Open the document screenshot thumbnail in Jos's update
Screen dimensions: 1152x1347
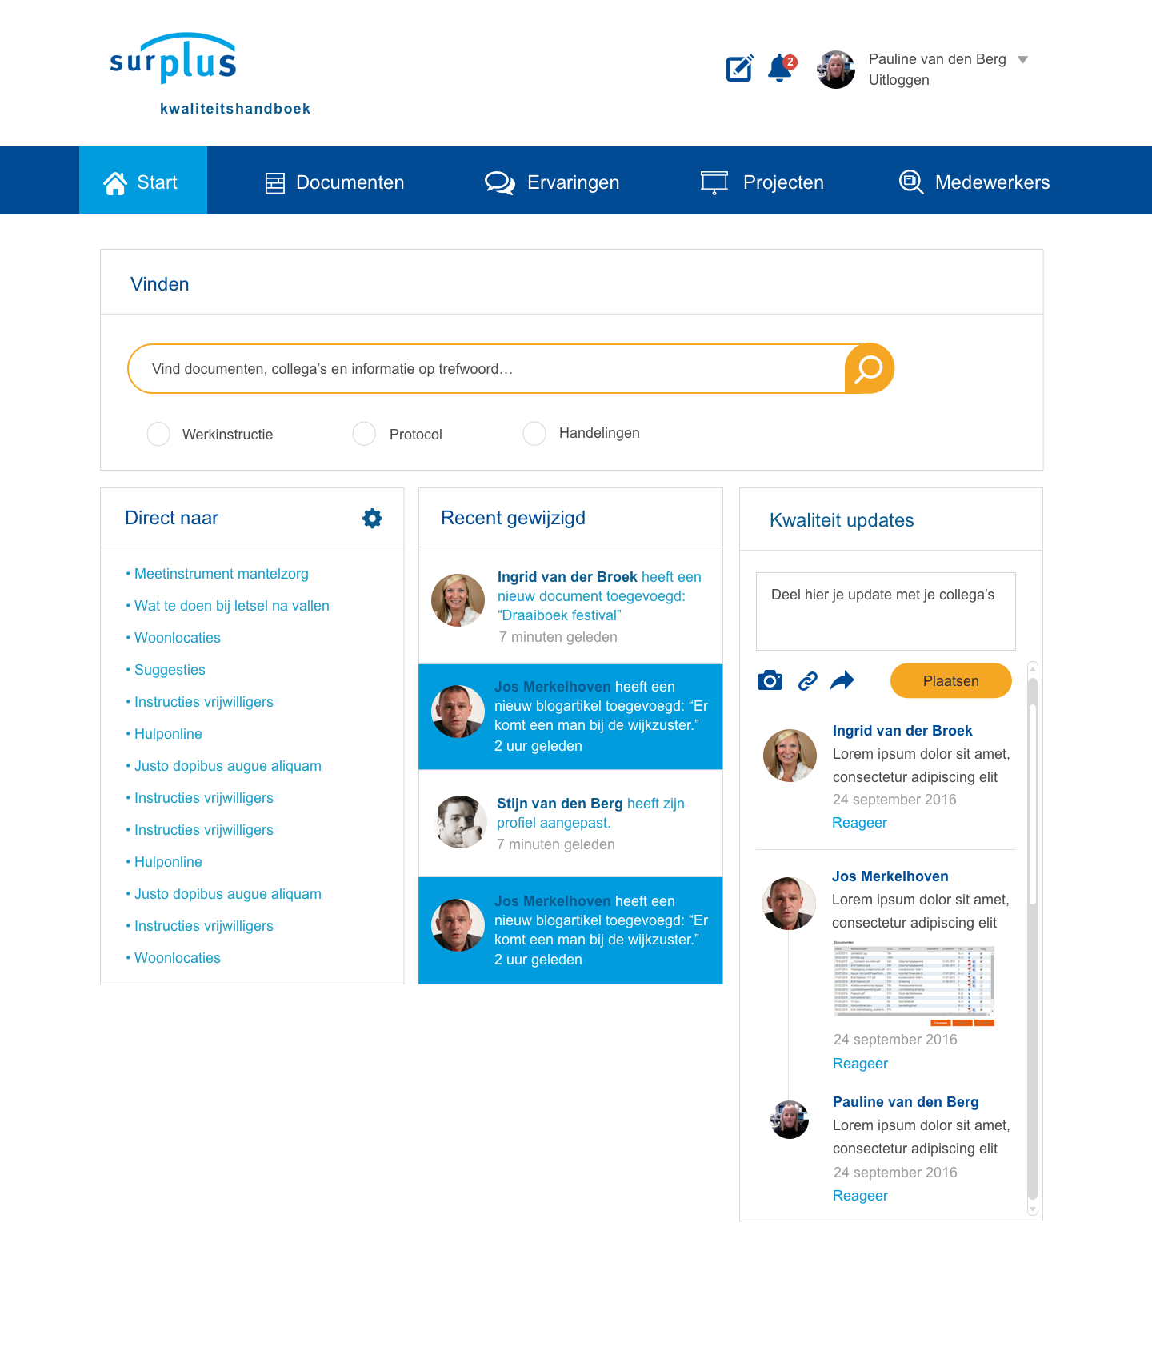pos(914,983)
